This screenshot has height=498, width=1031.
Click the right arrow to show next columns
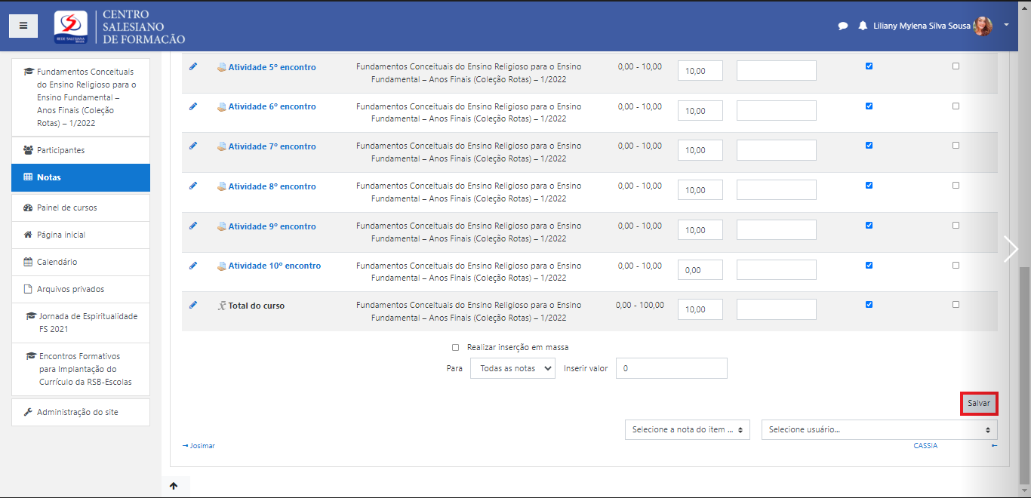click(x=1011, y=249)
